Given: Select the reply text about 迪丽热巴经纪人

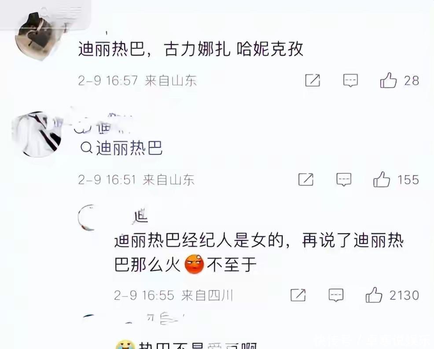Looking at the screenshot, I should (x=259, y=252).
